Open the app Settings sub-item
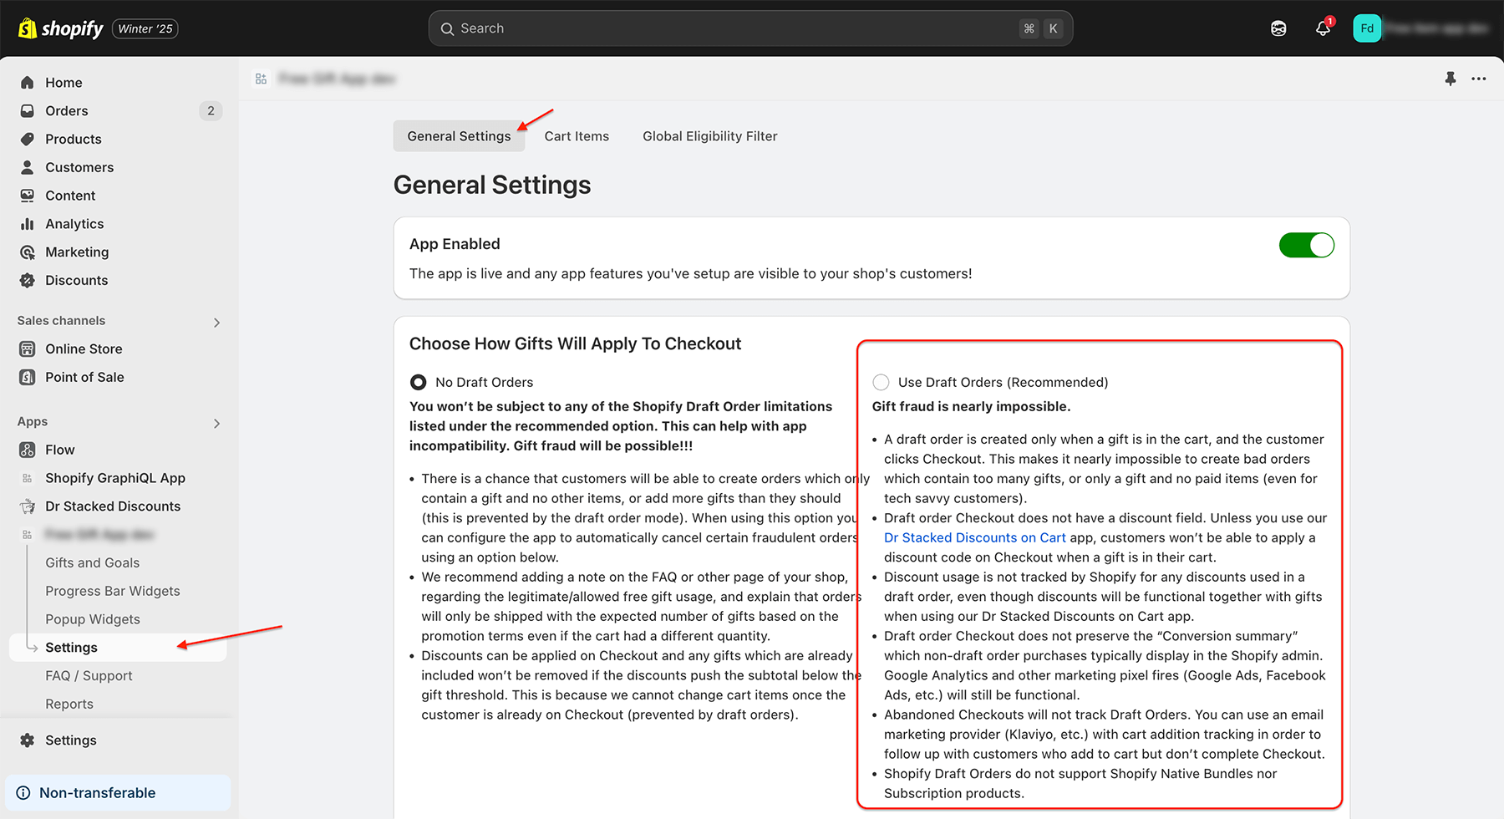This screenshot has height=819, width=1504. [118, 648]
